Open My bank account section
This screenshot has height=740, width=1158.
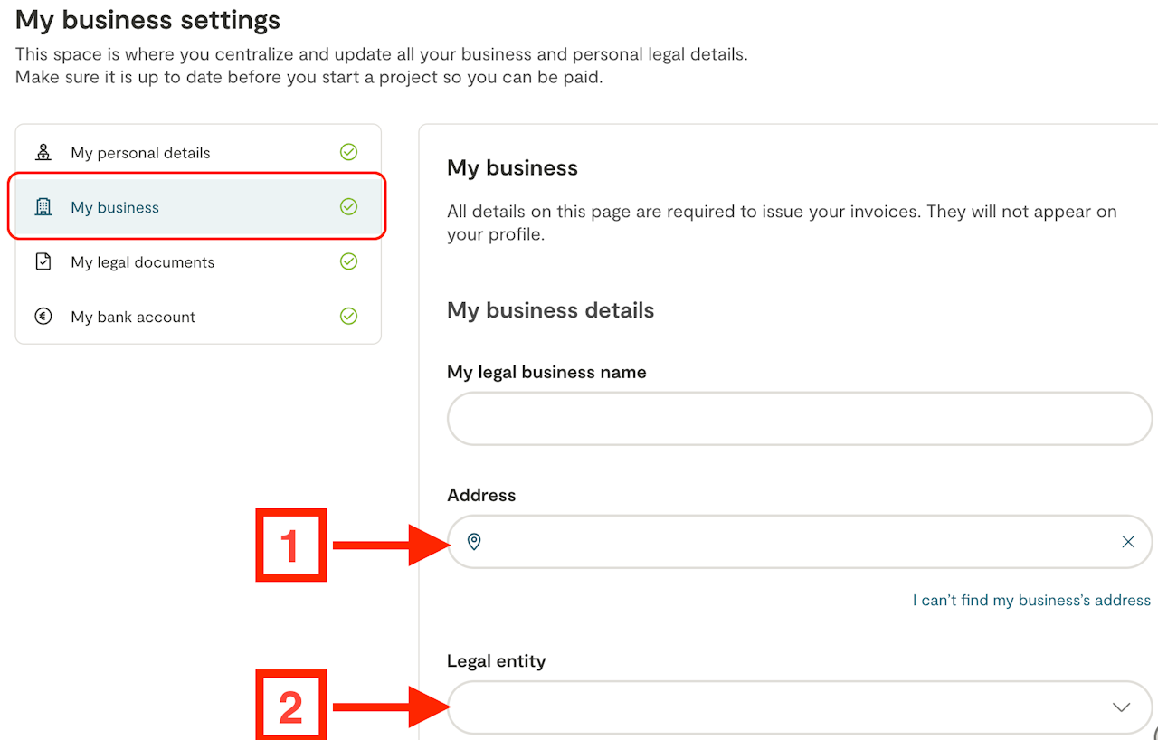click(133, 318)
